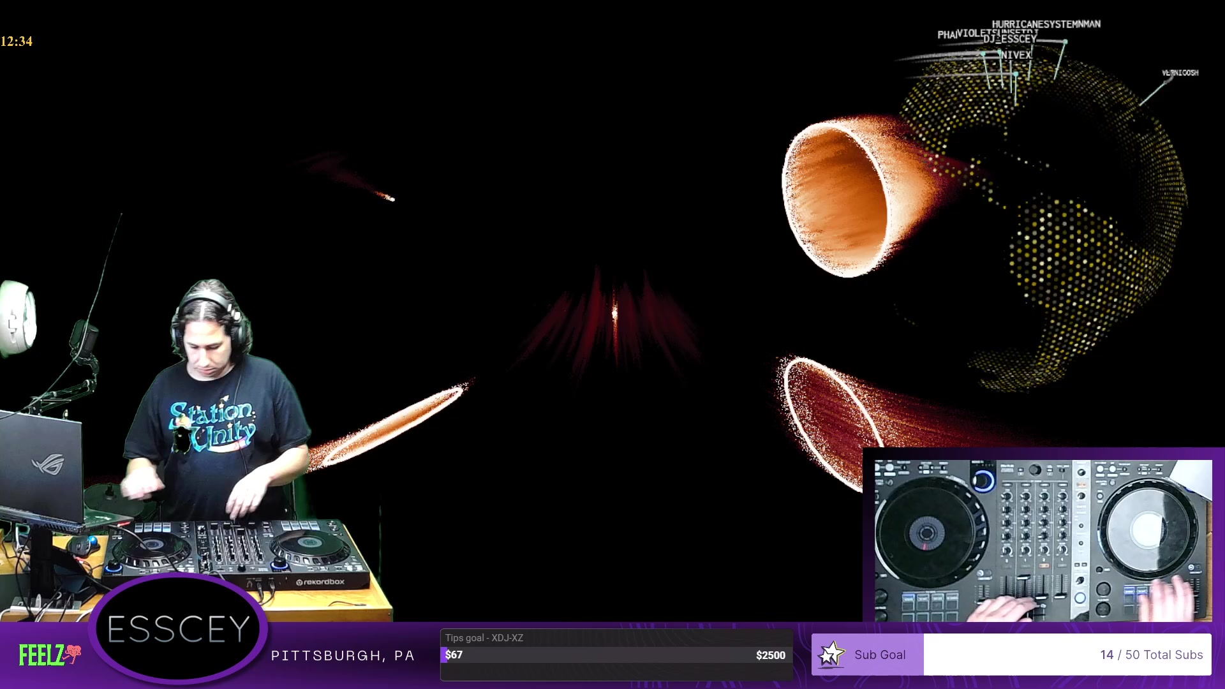This screenshot has width=1225, height=689.
Task: Click the PITTSBURGH, PA location text
Action: point(343,656)
